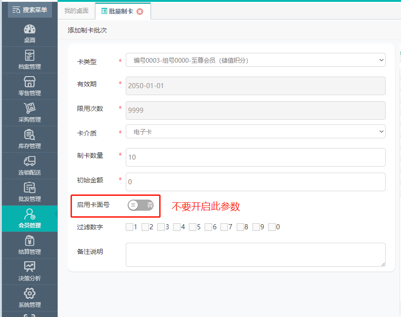Switch to 我的桌面 tab
401x317 pixels.
pyautogui.click(x=77, y=11)
